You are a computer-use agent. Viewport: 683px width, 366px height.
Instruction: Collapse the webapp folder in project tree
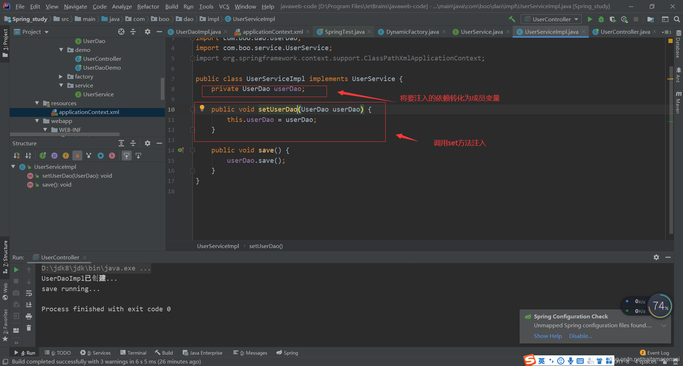pos(37,121)
